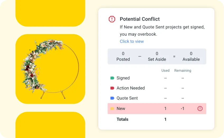Click the green Signed tag icon
Image resolution: width=224 pixels, height=138 pixels.
click(x=112, y=78)
